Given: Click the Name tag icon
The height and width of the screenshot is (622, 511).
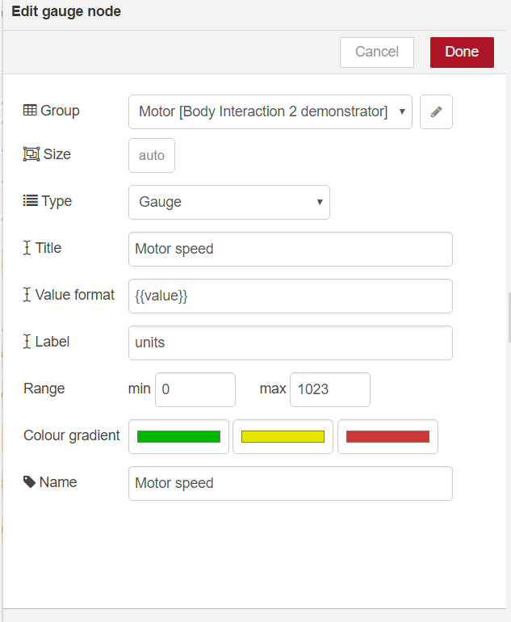Looking at the screenshot, I should (30, 482).
